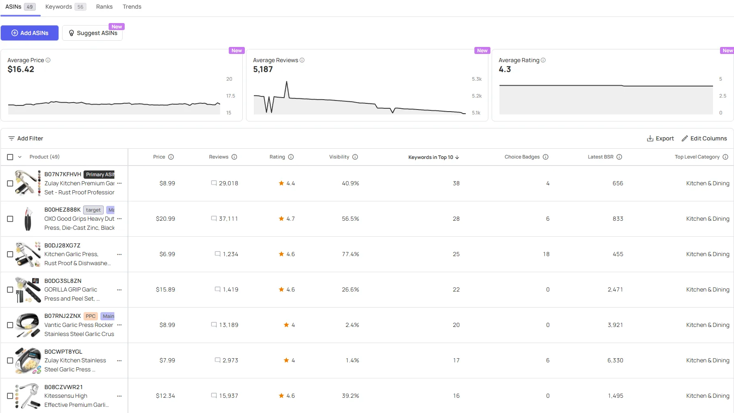
Task: Click the Export button
Action: point(660,138)
